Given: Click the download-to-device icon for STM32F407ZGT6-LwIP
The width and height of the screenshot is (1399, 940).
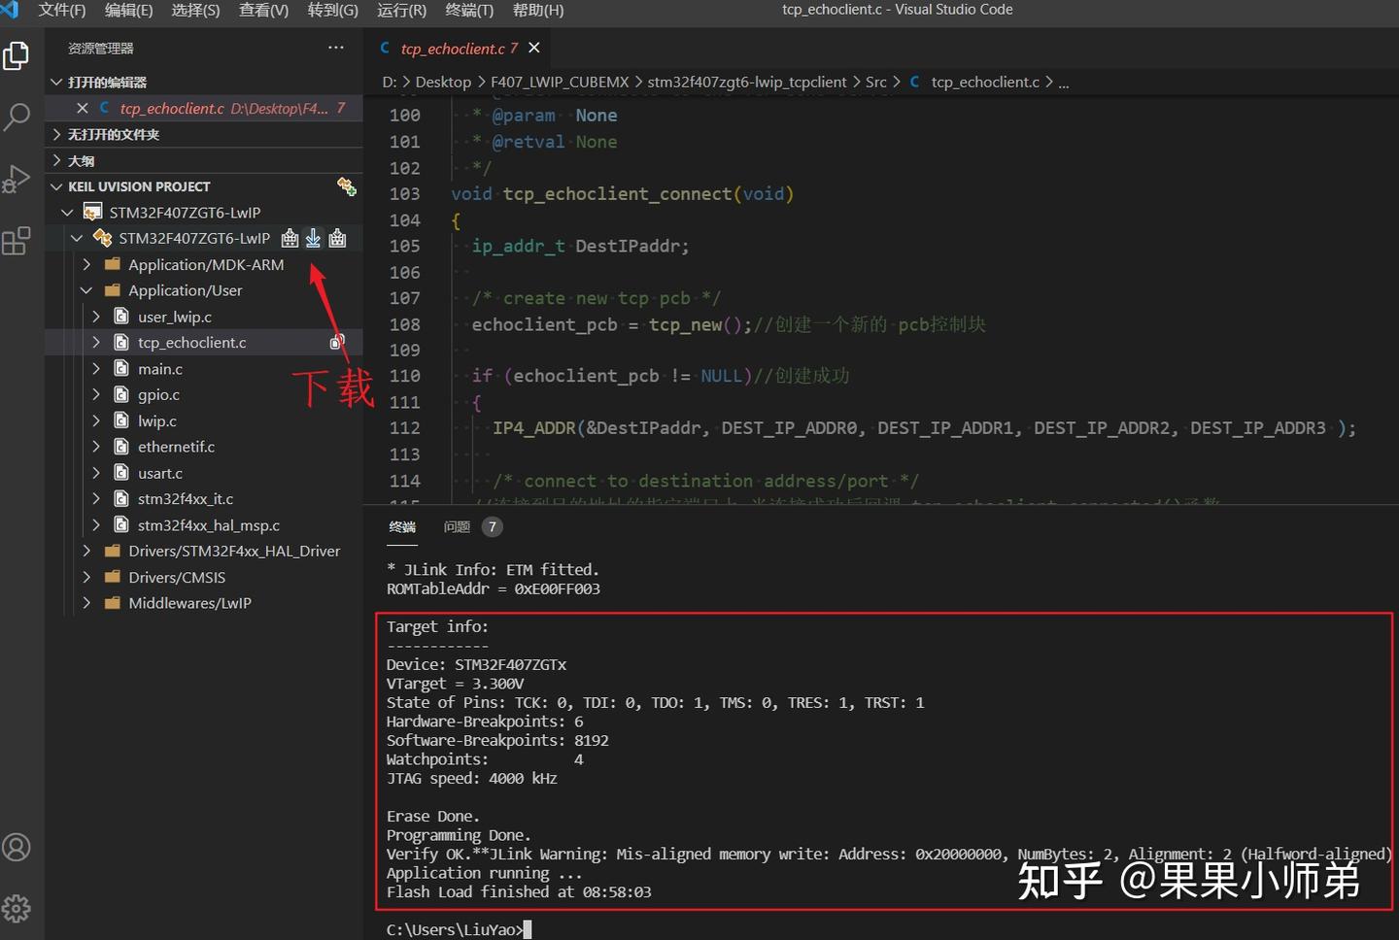Looking at the screenshot, I should (313, 238).
